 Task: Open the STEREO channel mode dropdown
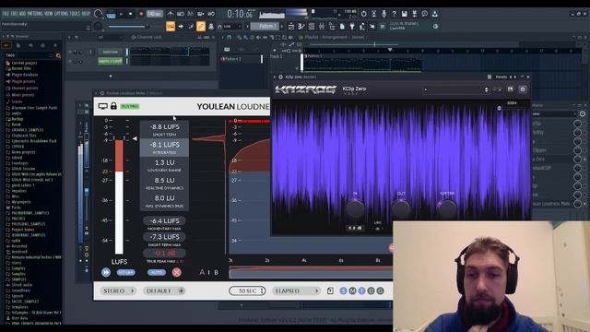[x=119, y=291]
